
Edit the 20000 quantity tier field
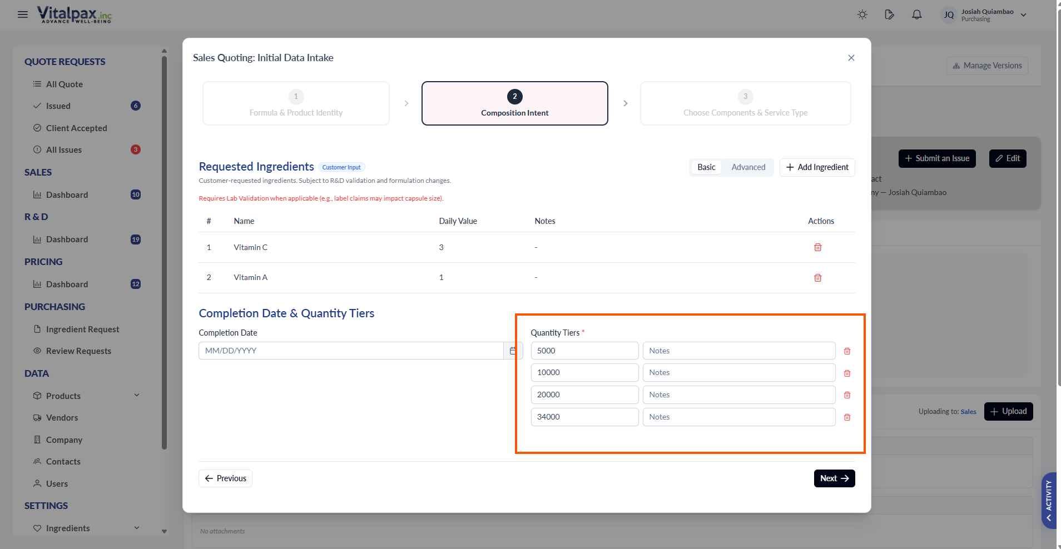tap(584, 395)
